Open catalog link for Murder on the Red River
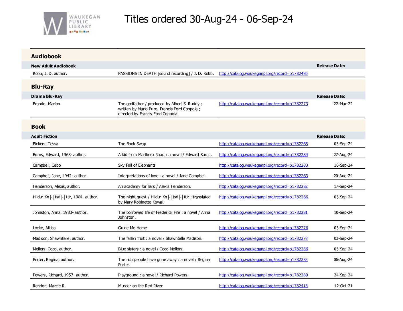The width and height of the screenshot is (403, 311). coord(263,286)
